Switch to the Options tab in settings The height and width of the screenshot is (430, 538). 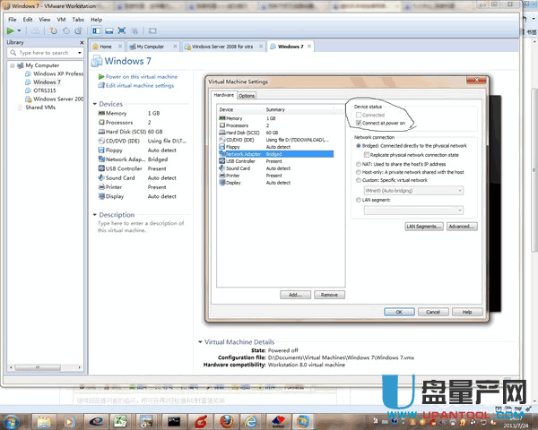coord(247,96)
